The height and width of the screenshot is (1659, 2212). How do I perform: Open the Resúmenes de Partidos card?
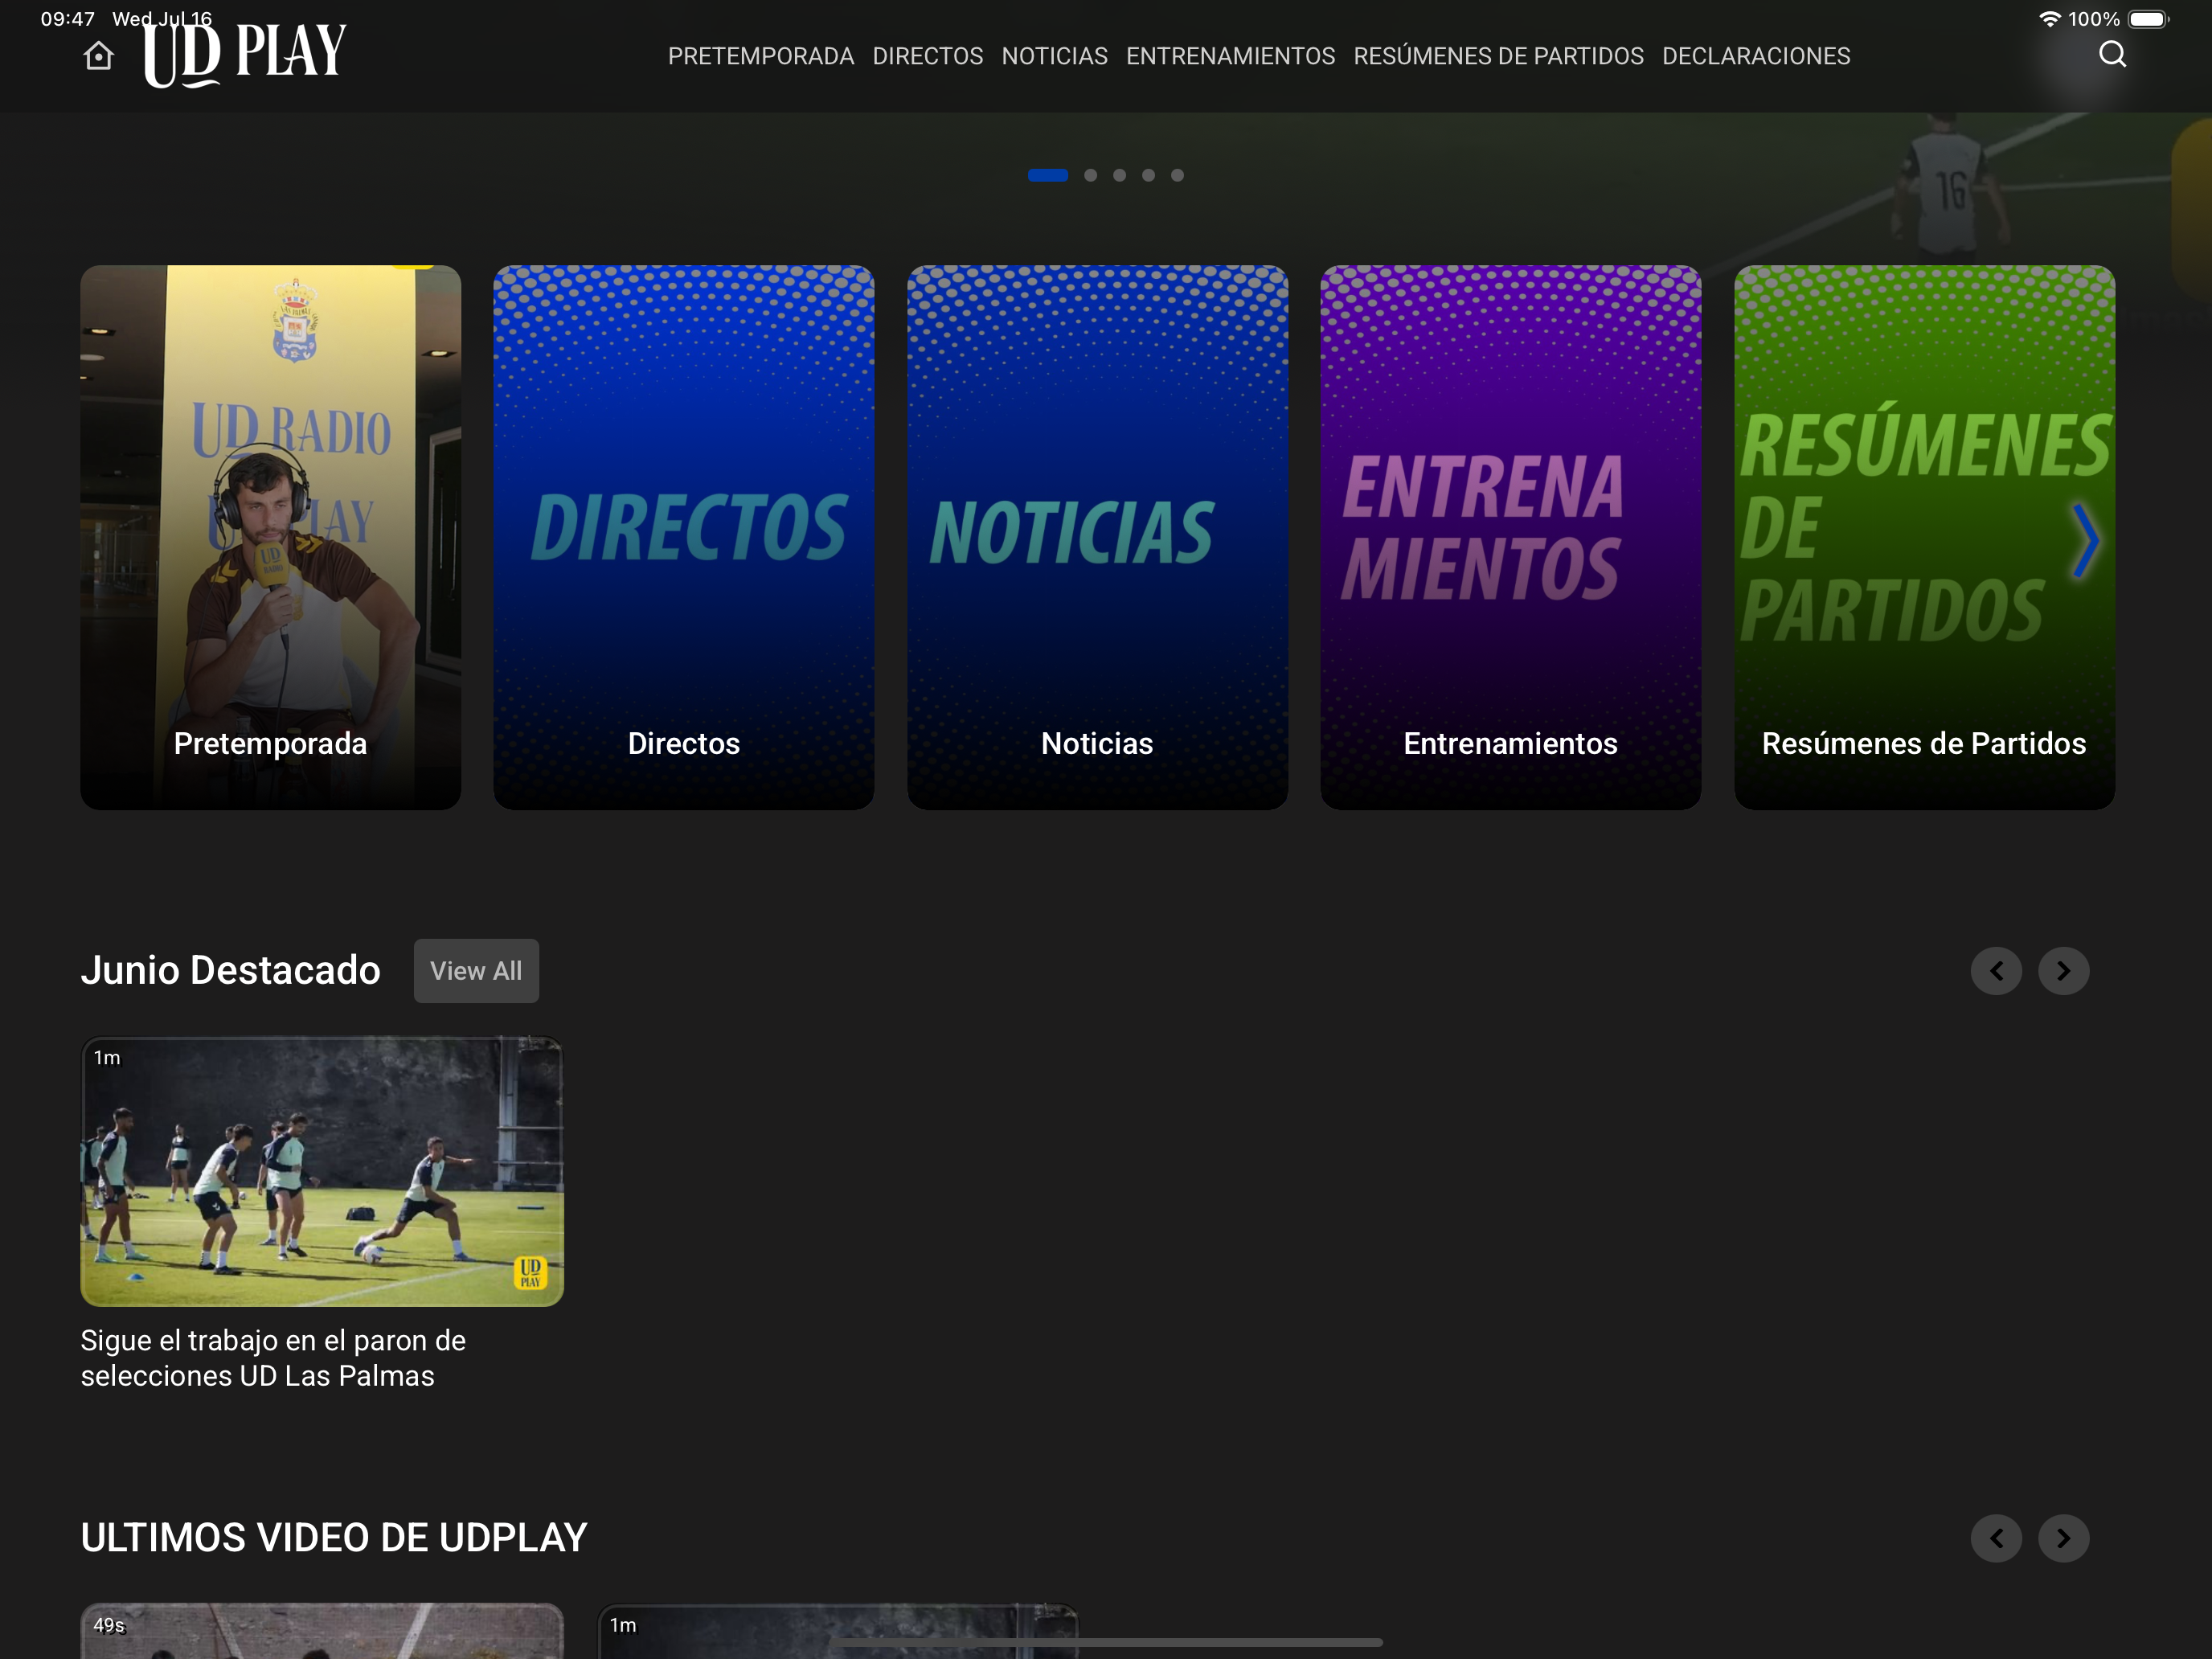pos(1925,537)
